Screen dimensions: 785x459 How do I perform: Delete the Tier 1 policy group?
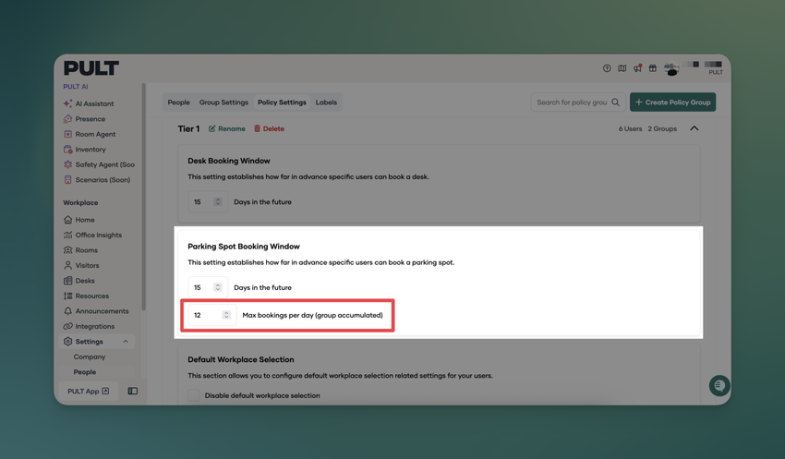(x=269, y=129)
